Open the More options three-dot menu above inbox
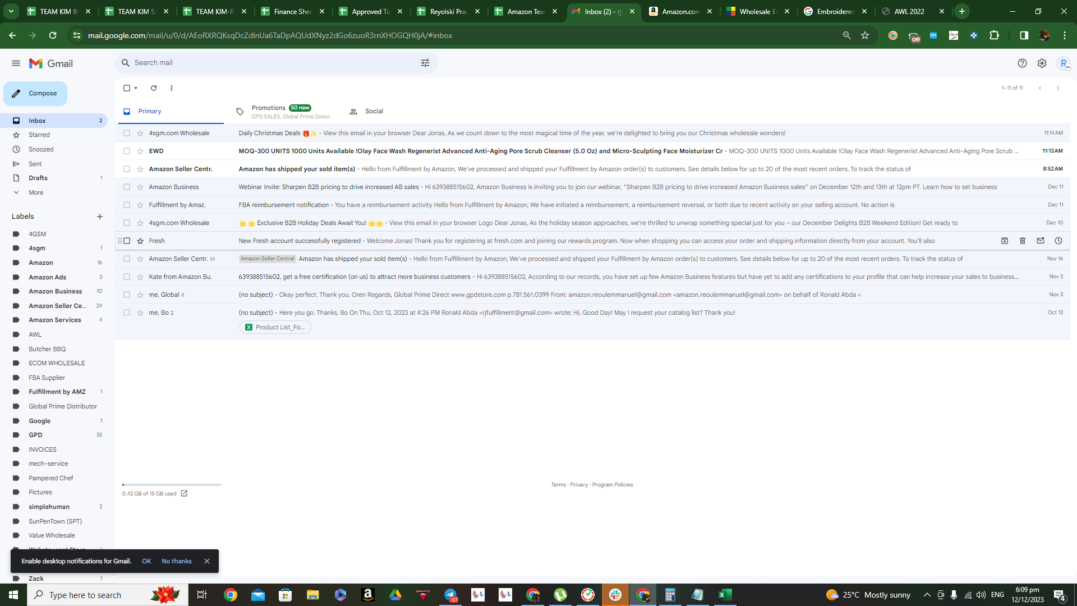 click(x=172, y=88)
